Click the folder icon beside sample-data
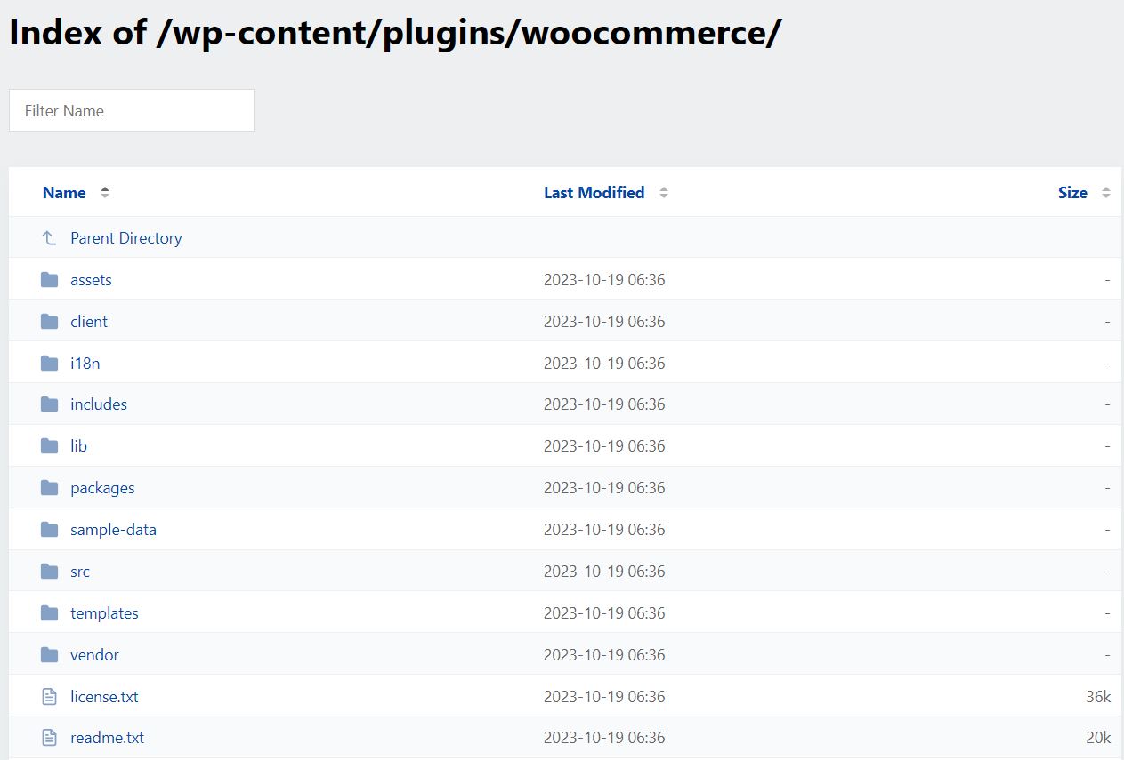The width and height of the screenshot is (1124, 760). tap(50, 530)
